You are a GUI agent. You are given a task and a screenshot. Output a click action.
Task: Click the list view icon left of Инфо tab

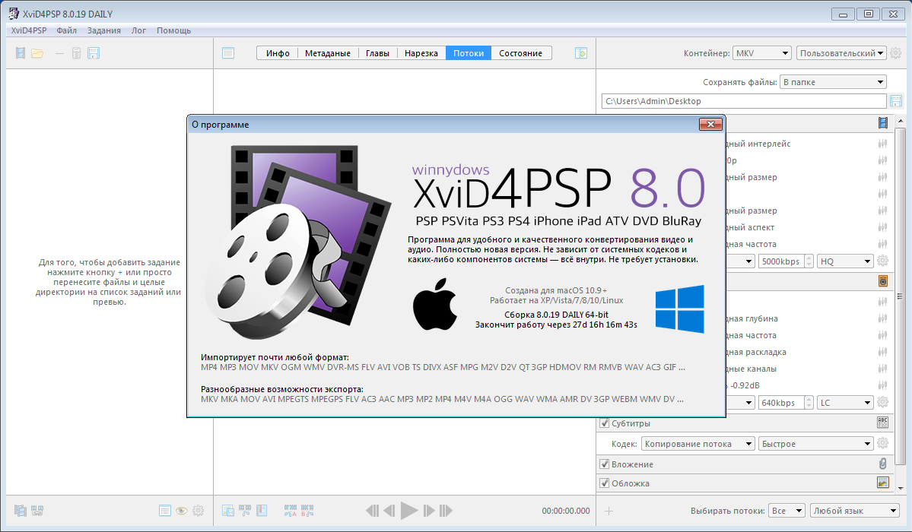point(228,53)
